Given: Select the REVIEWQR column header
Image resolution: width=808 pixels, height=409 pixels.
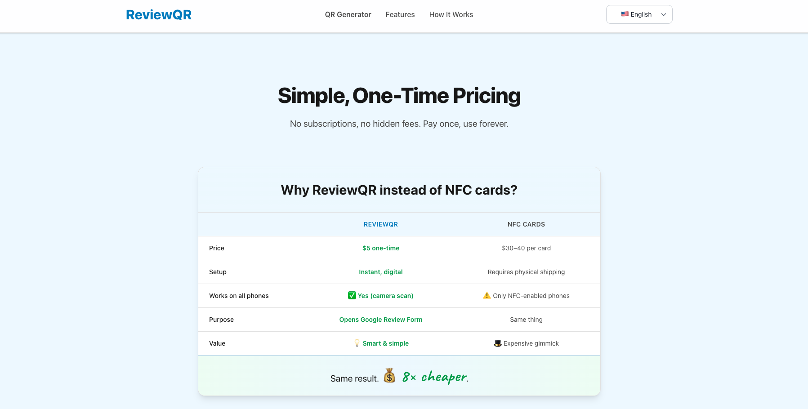Looking at the screenshot, I should 380,224.
